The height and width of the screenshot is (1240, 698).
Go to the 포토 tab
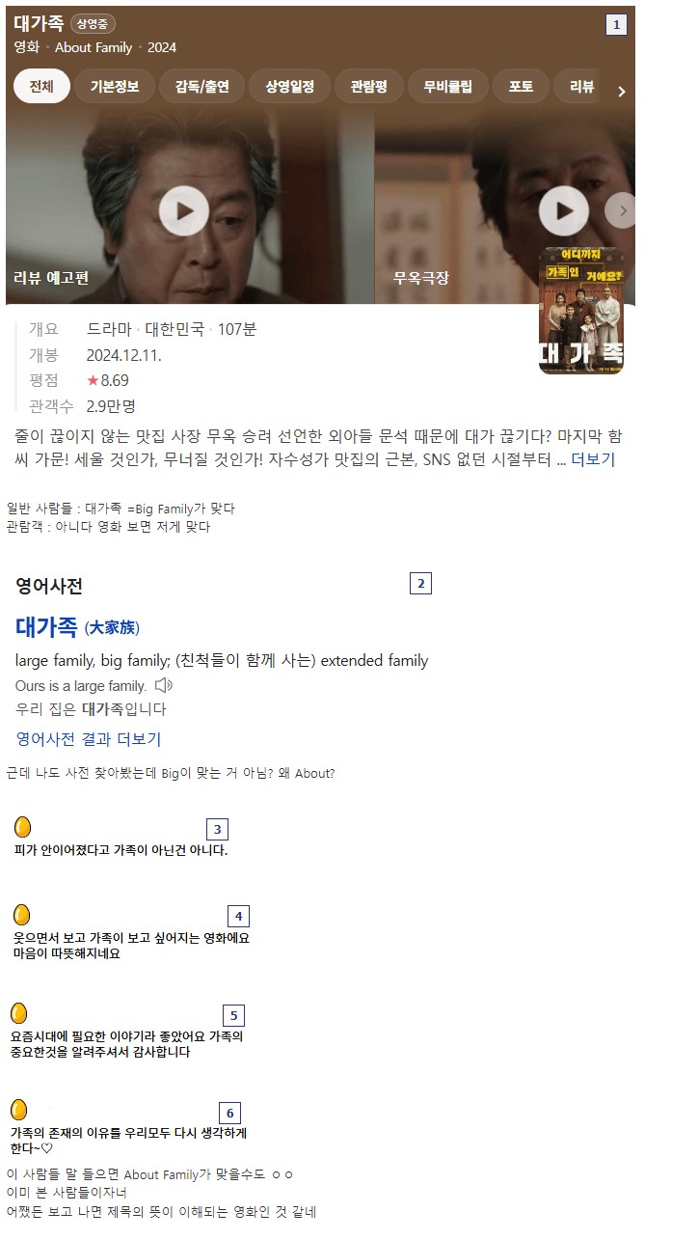(x=521, y=86)
